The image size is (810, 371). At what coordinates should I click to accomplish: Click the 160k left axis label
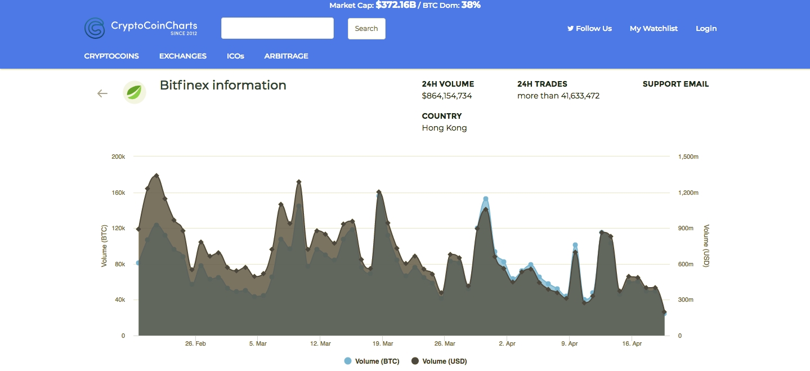(x=118, y=193)
